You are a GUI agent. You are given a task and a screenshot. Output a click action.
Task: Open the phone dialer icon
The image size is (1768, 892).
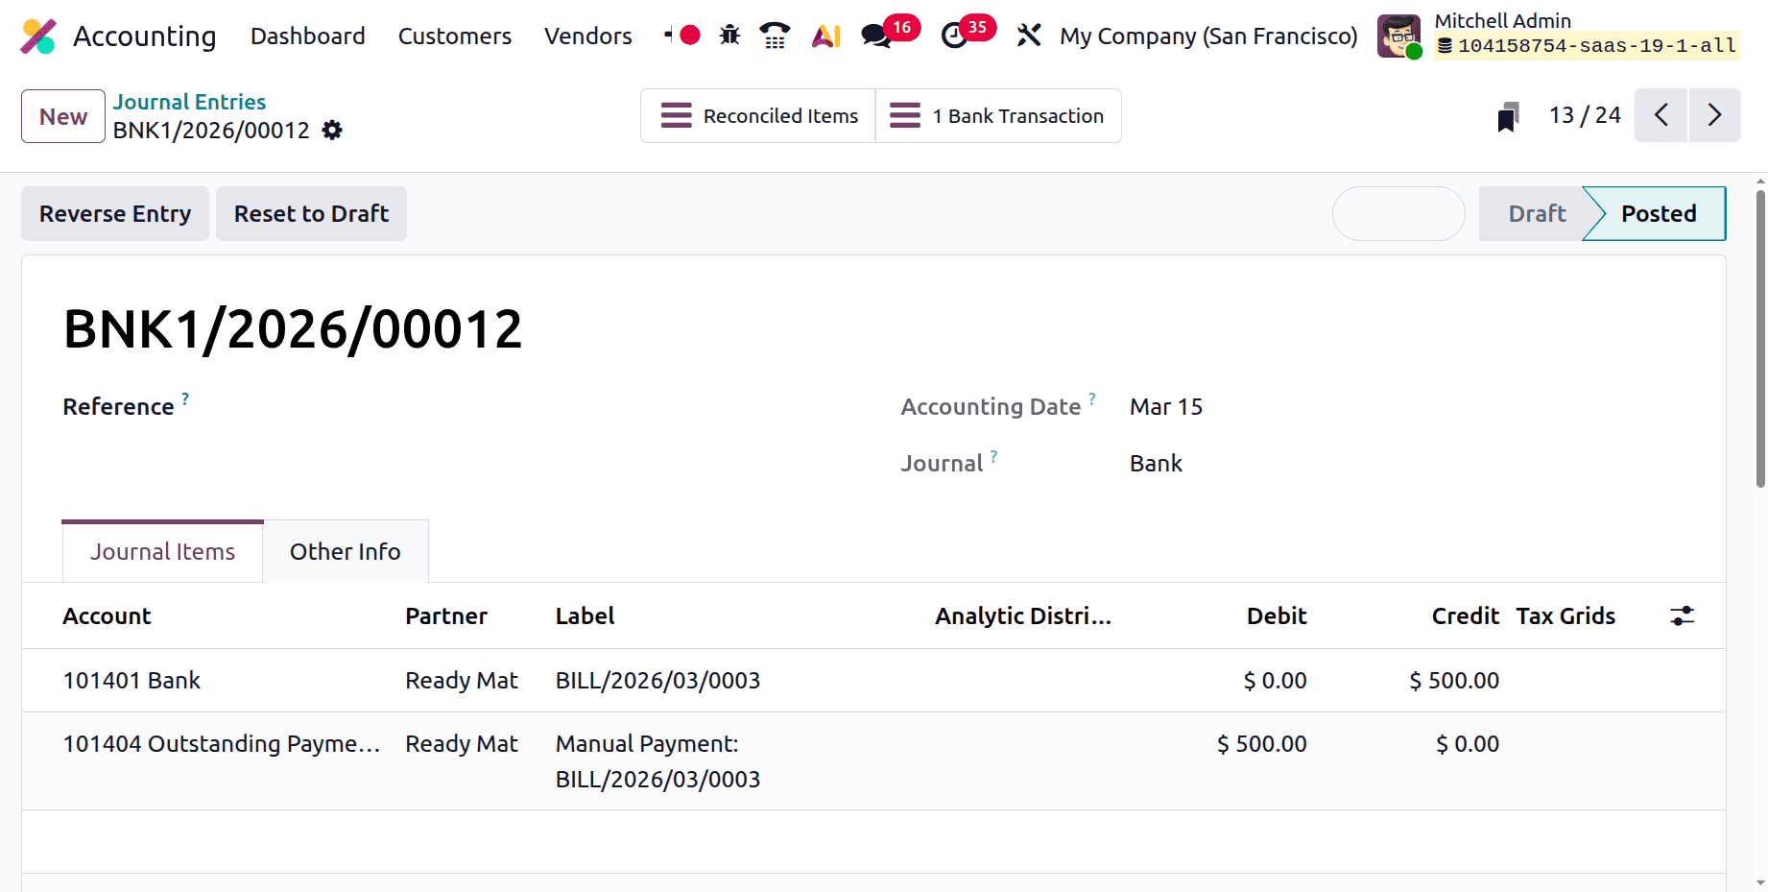[x=776, y=35]
